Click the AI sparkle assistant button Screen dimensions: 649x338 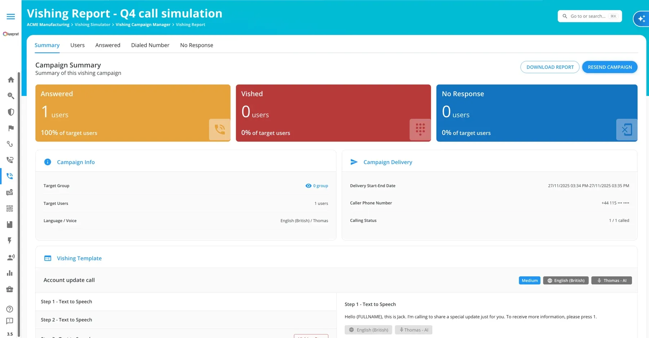pyautogui.click(x=641, y=19)
